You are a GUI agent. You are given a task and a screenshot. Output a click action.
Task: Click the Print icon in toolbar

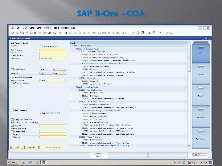[17, 33]
